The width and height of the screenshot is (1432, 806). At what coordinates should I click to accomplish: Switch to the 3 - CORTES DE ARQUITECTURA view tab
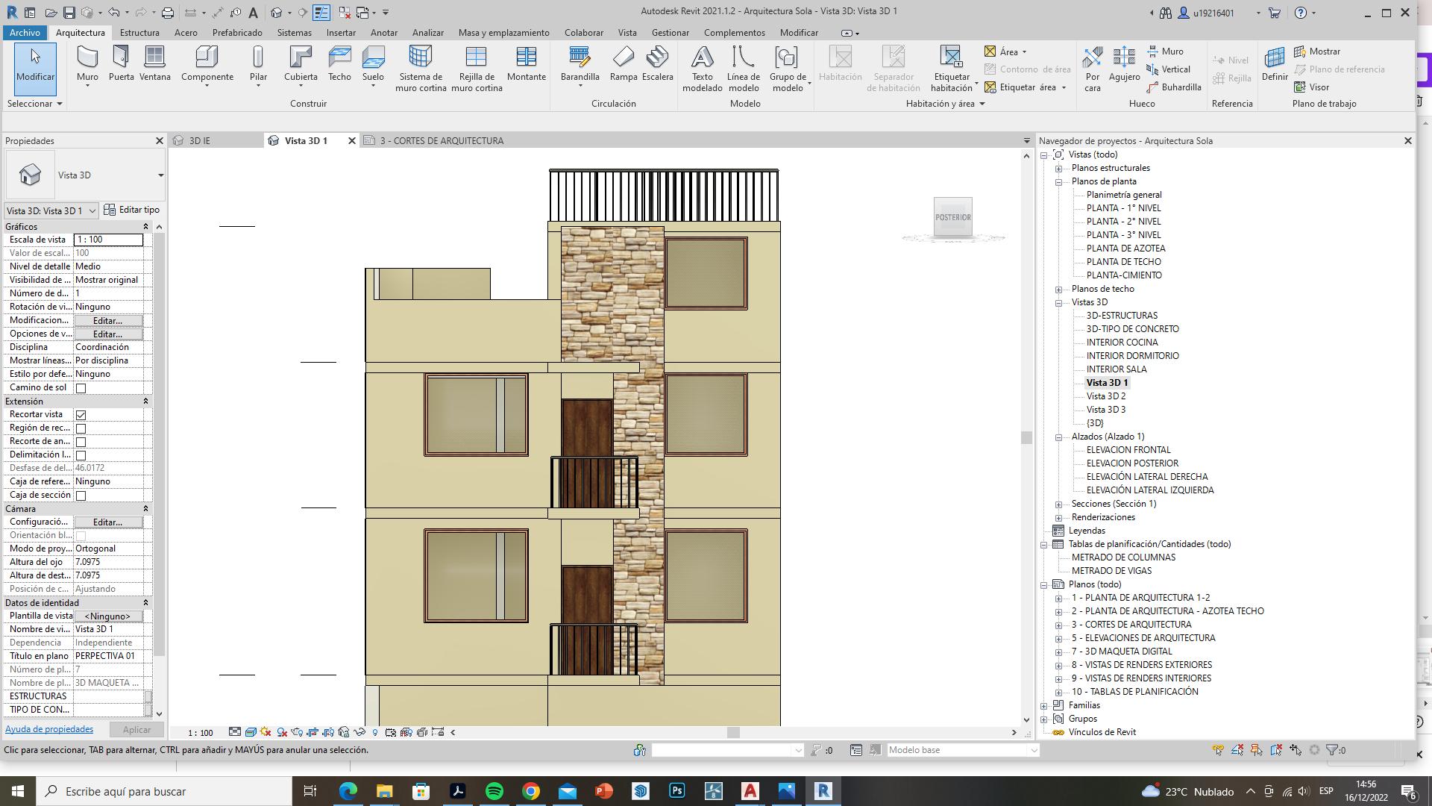point(441,140)
